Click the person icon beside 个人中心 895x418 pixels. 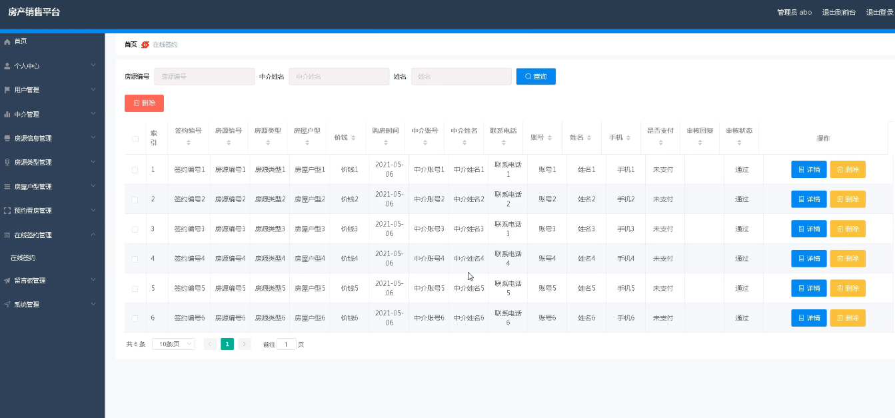click(7, 66)
